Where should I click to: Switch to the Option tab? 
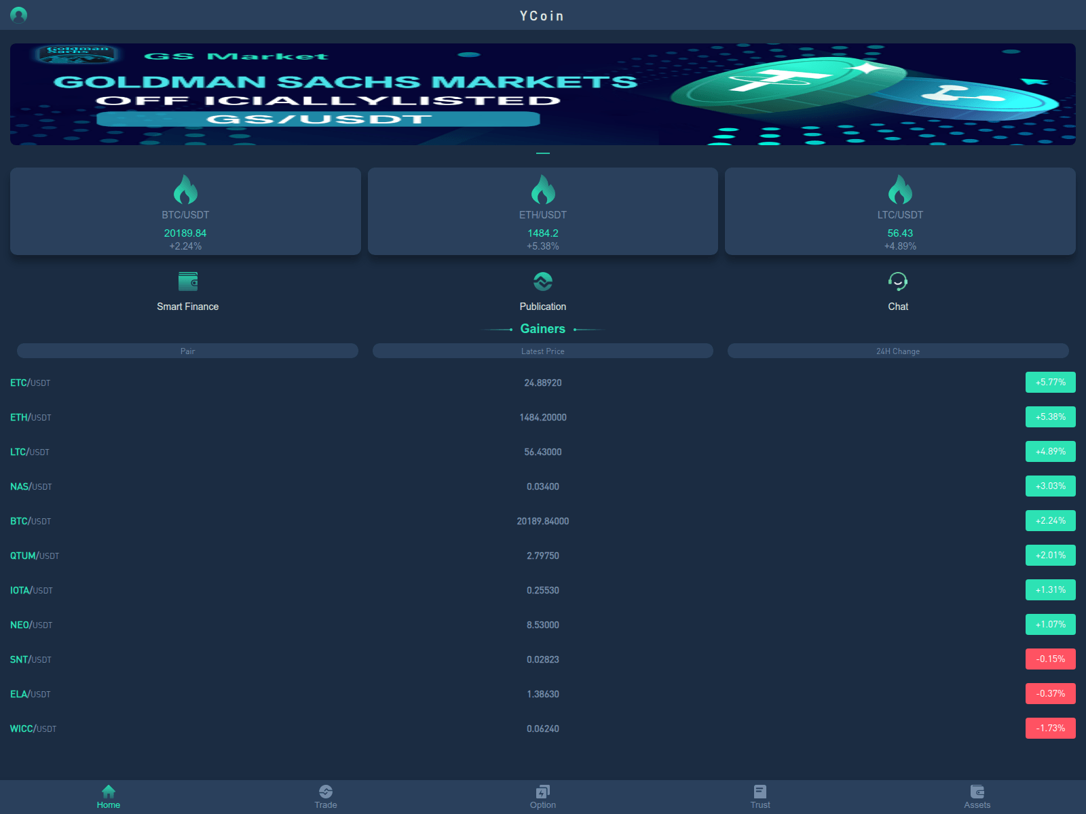point(543,797)
